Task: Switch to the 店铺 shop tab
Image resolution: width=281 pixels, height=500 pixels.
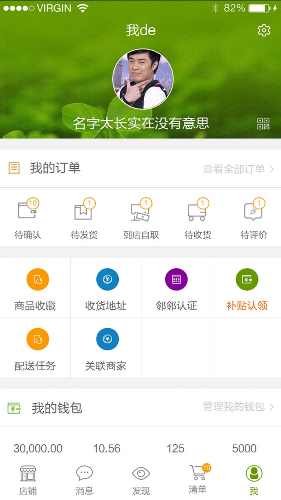Action: coord(28,480)
